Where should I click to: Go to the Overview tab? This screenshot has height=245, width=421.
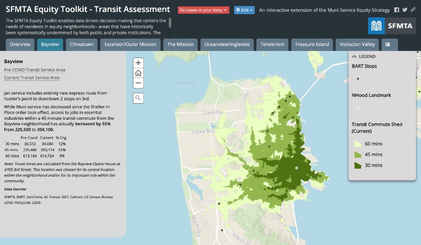20,45
